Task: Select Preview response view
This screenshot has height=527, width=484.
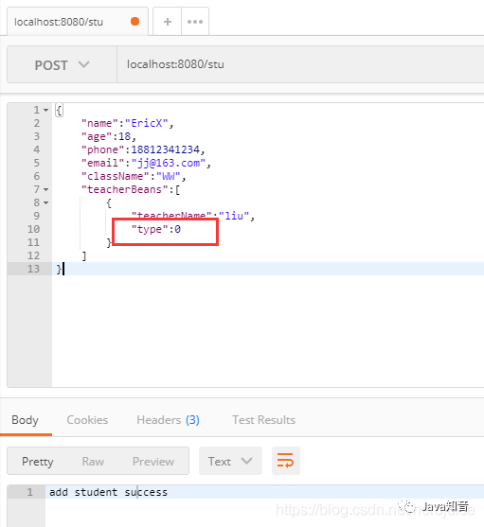Action: click(153, 462)
